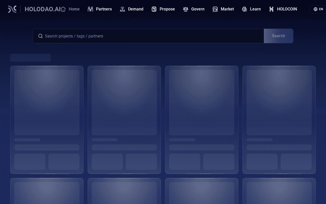This screenshot has width=326, height=204.
Task: Open the Partners menu item
Action: pos(104,9)
